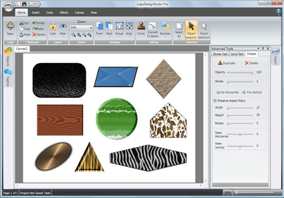Switch to the Stroke Text tab

pyautogui.click(x=220, y=54)
